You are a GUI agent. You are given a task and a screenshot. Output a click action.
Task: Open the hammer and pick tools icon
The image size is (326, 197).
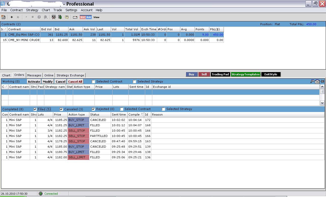54,17
